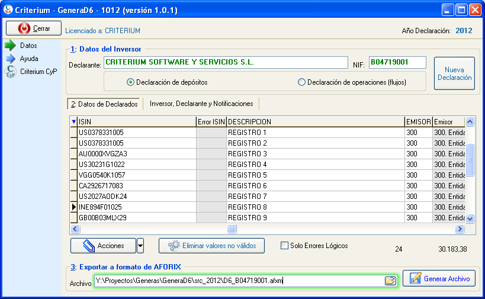Viewport: 485px width, 299px height.
Task: Click the grid scroll left arrow
Action: click(x=75, y=229)
